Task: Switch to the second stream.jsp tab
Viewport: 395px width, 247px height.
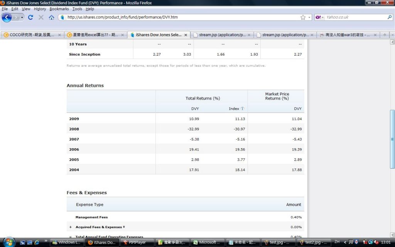Action: [285, 35]
